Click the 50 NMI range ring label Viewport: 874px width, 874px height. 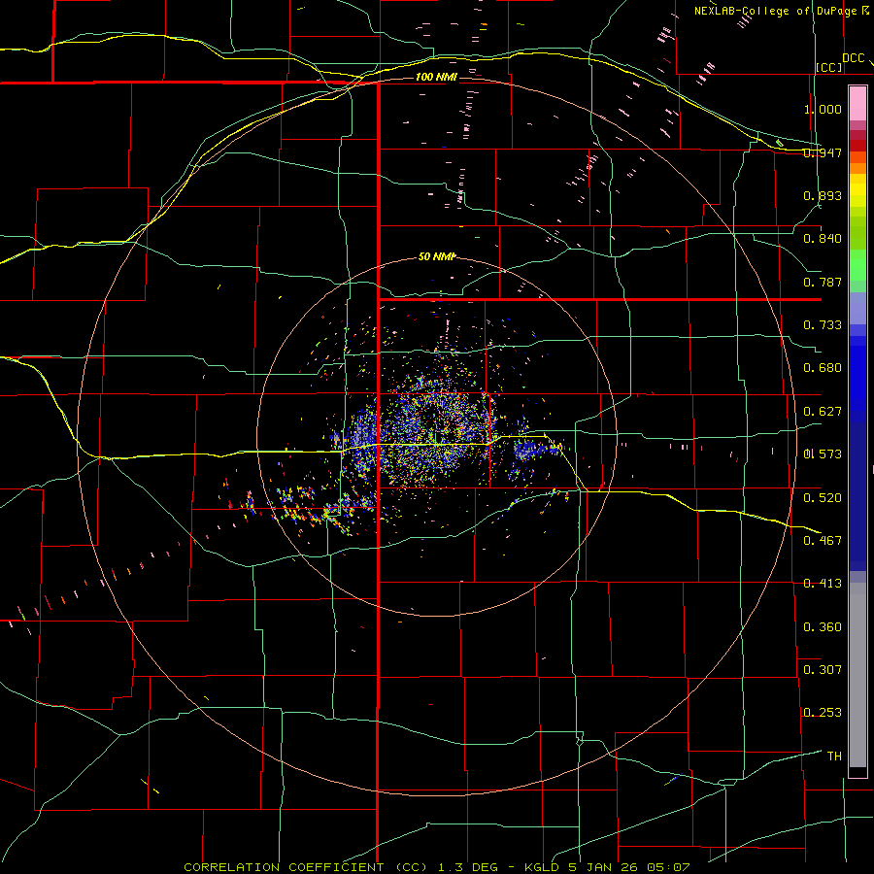pyautogui.click(x=436, y=256)
